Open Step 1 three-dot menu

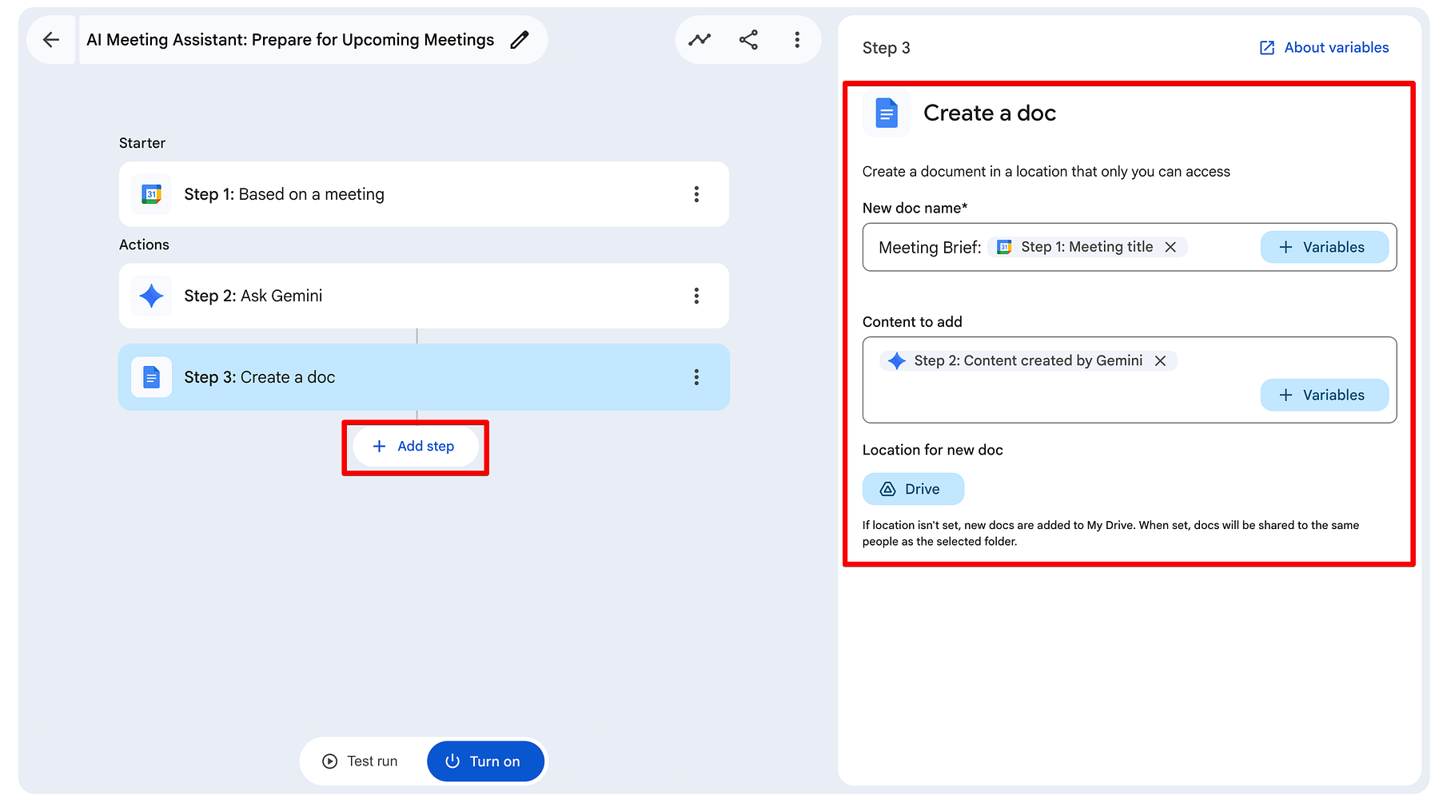point(696,194)
